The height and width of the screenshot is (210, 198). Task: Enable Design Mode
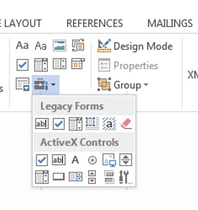(135, 46)
